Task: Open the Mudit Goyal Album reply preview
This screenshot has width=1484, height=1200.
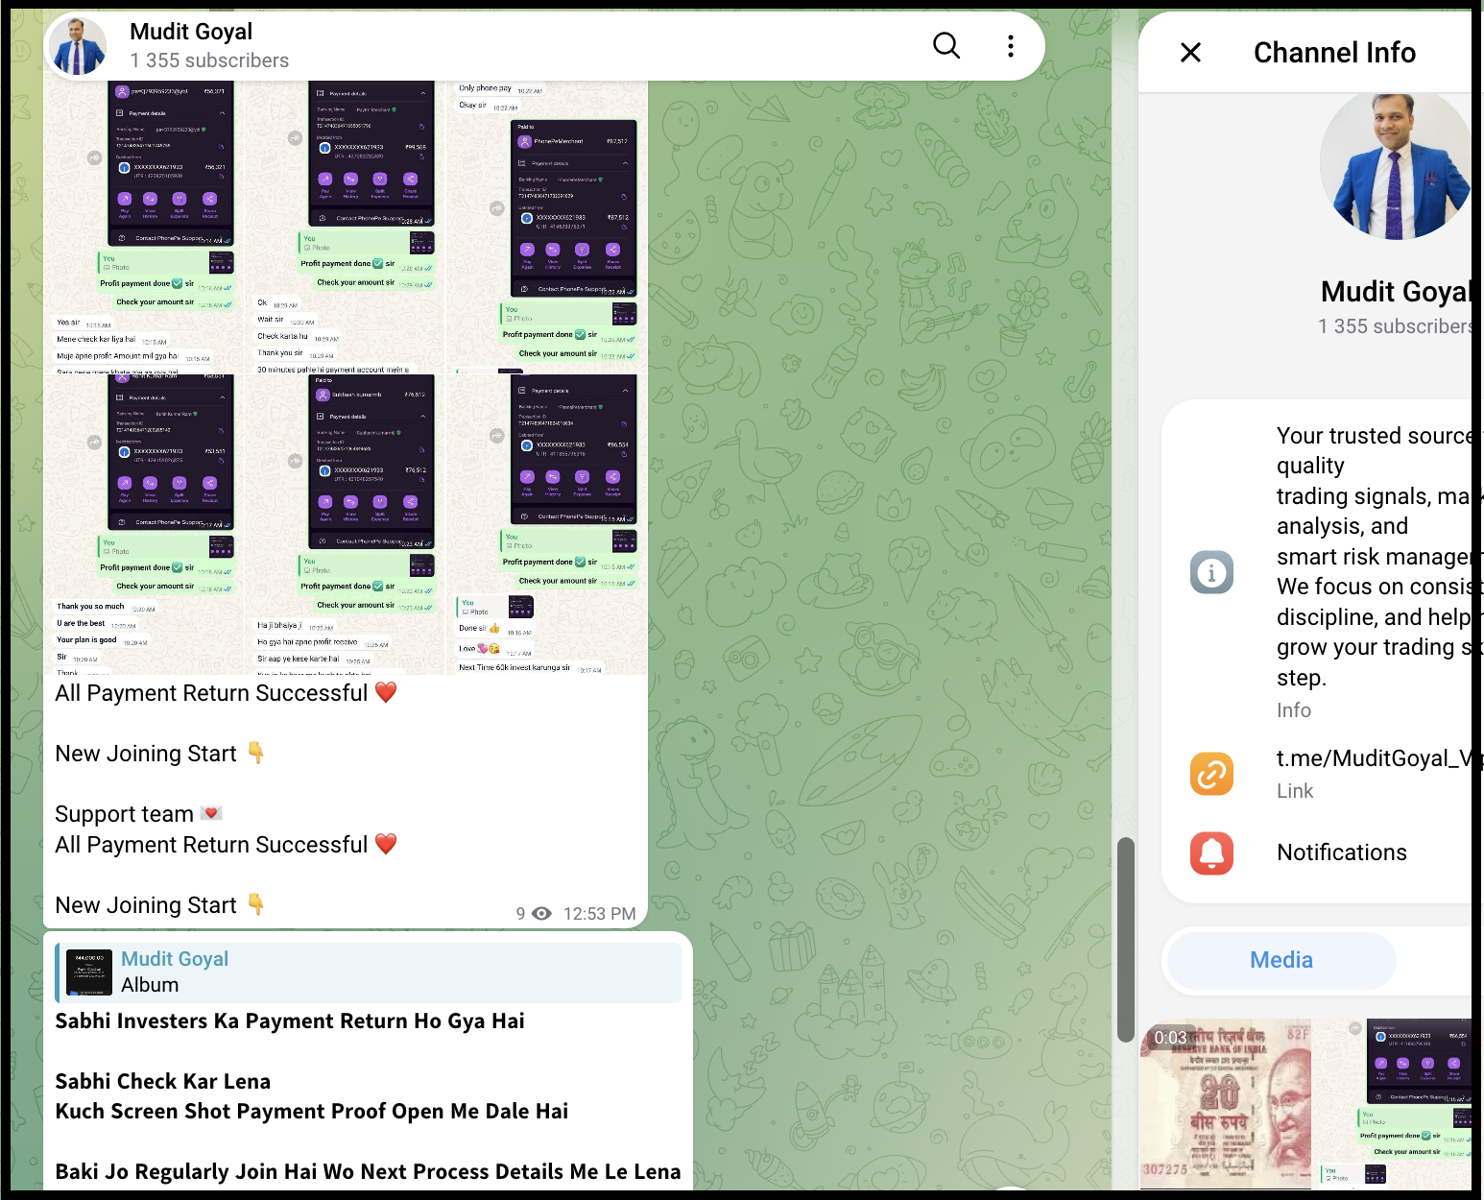Action: coord(369,972)
